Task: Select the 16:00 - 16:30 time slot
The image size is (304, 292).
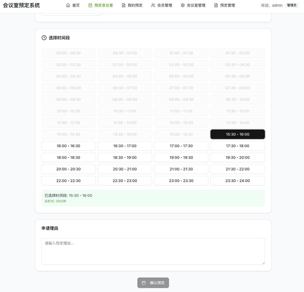Action: point(68,146)
